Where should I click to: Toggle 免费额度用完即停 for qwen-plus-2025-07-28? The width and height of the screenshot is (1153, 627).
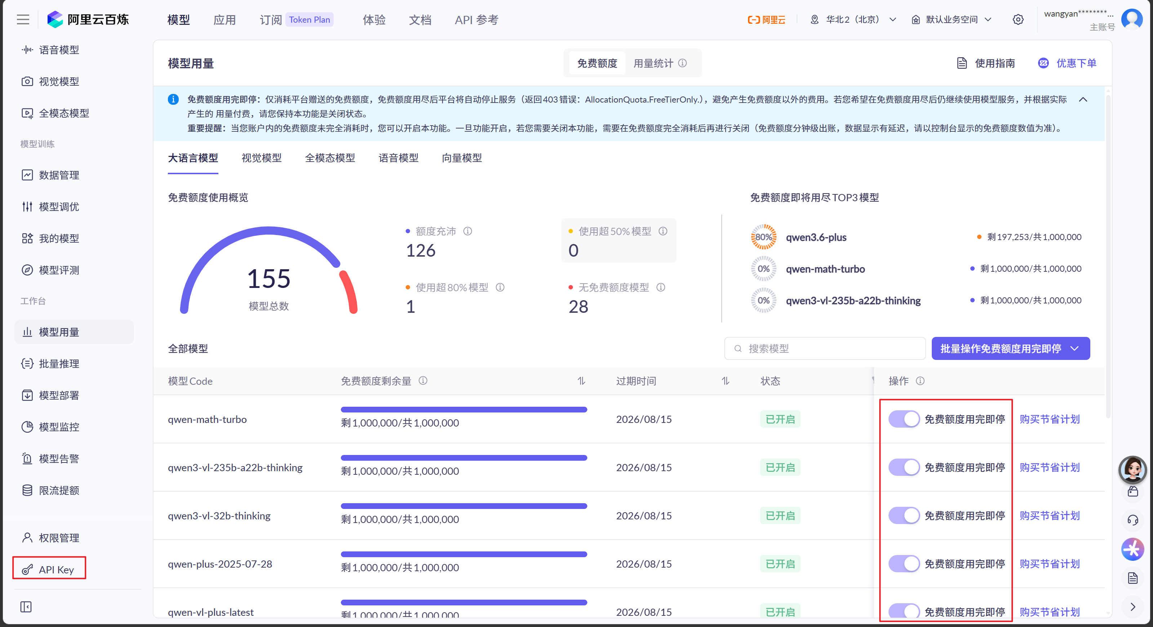pos(904,564)
